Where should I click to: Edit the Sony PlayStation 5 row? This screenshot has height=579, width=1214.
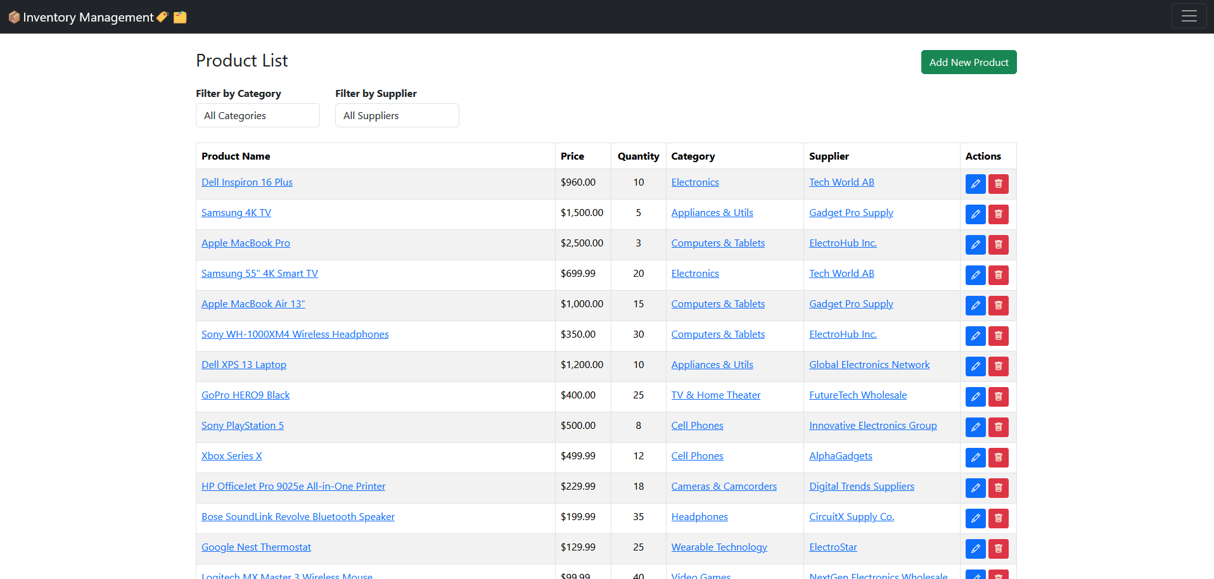[975, 427]
